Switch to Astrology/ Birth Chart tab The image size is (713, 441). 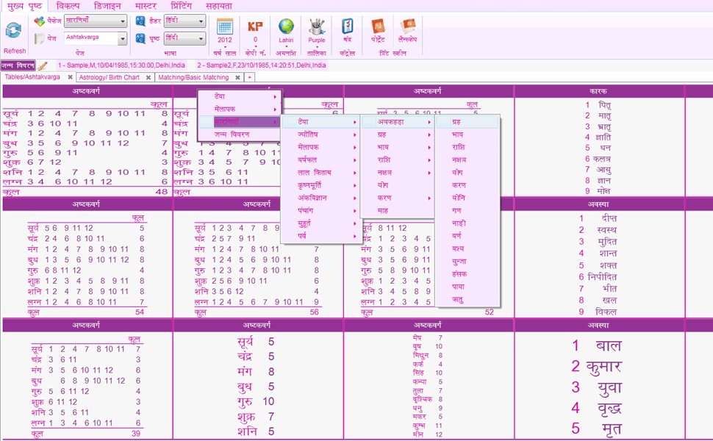pyautogui.click(x=109, y=78)
